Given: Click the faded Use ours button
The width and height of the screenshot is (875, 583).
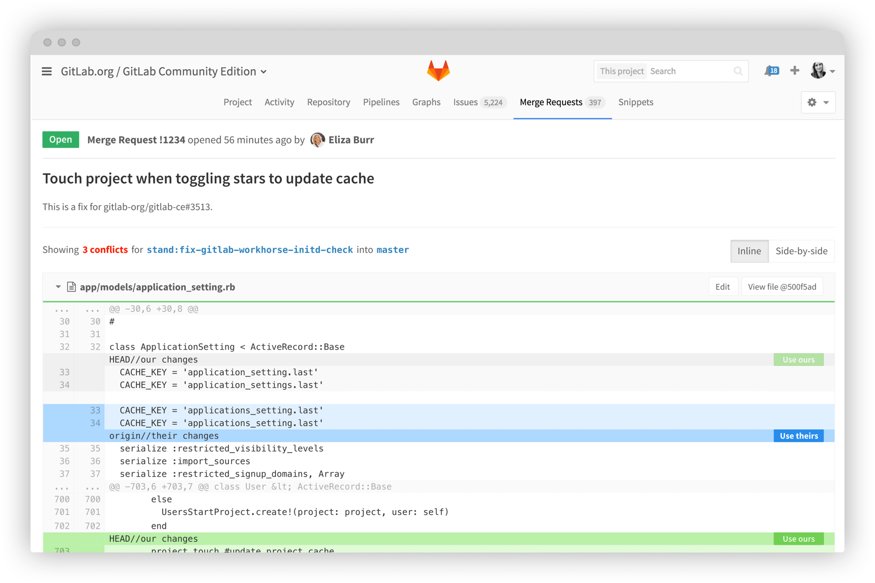Looking at the screenshot, I should pos(798,360).
